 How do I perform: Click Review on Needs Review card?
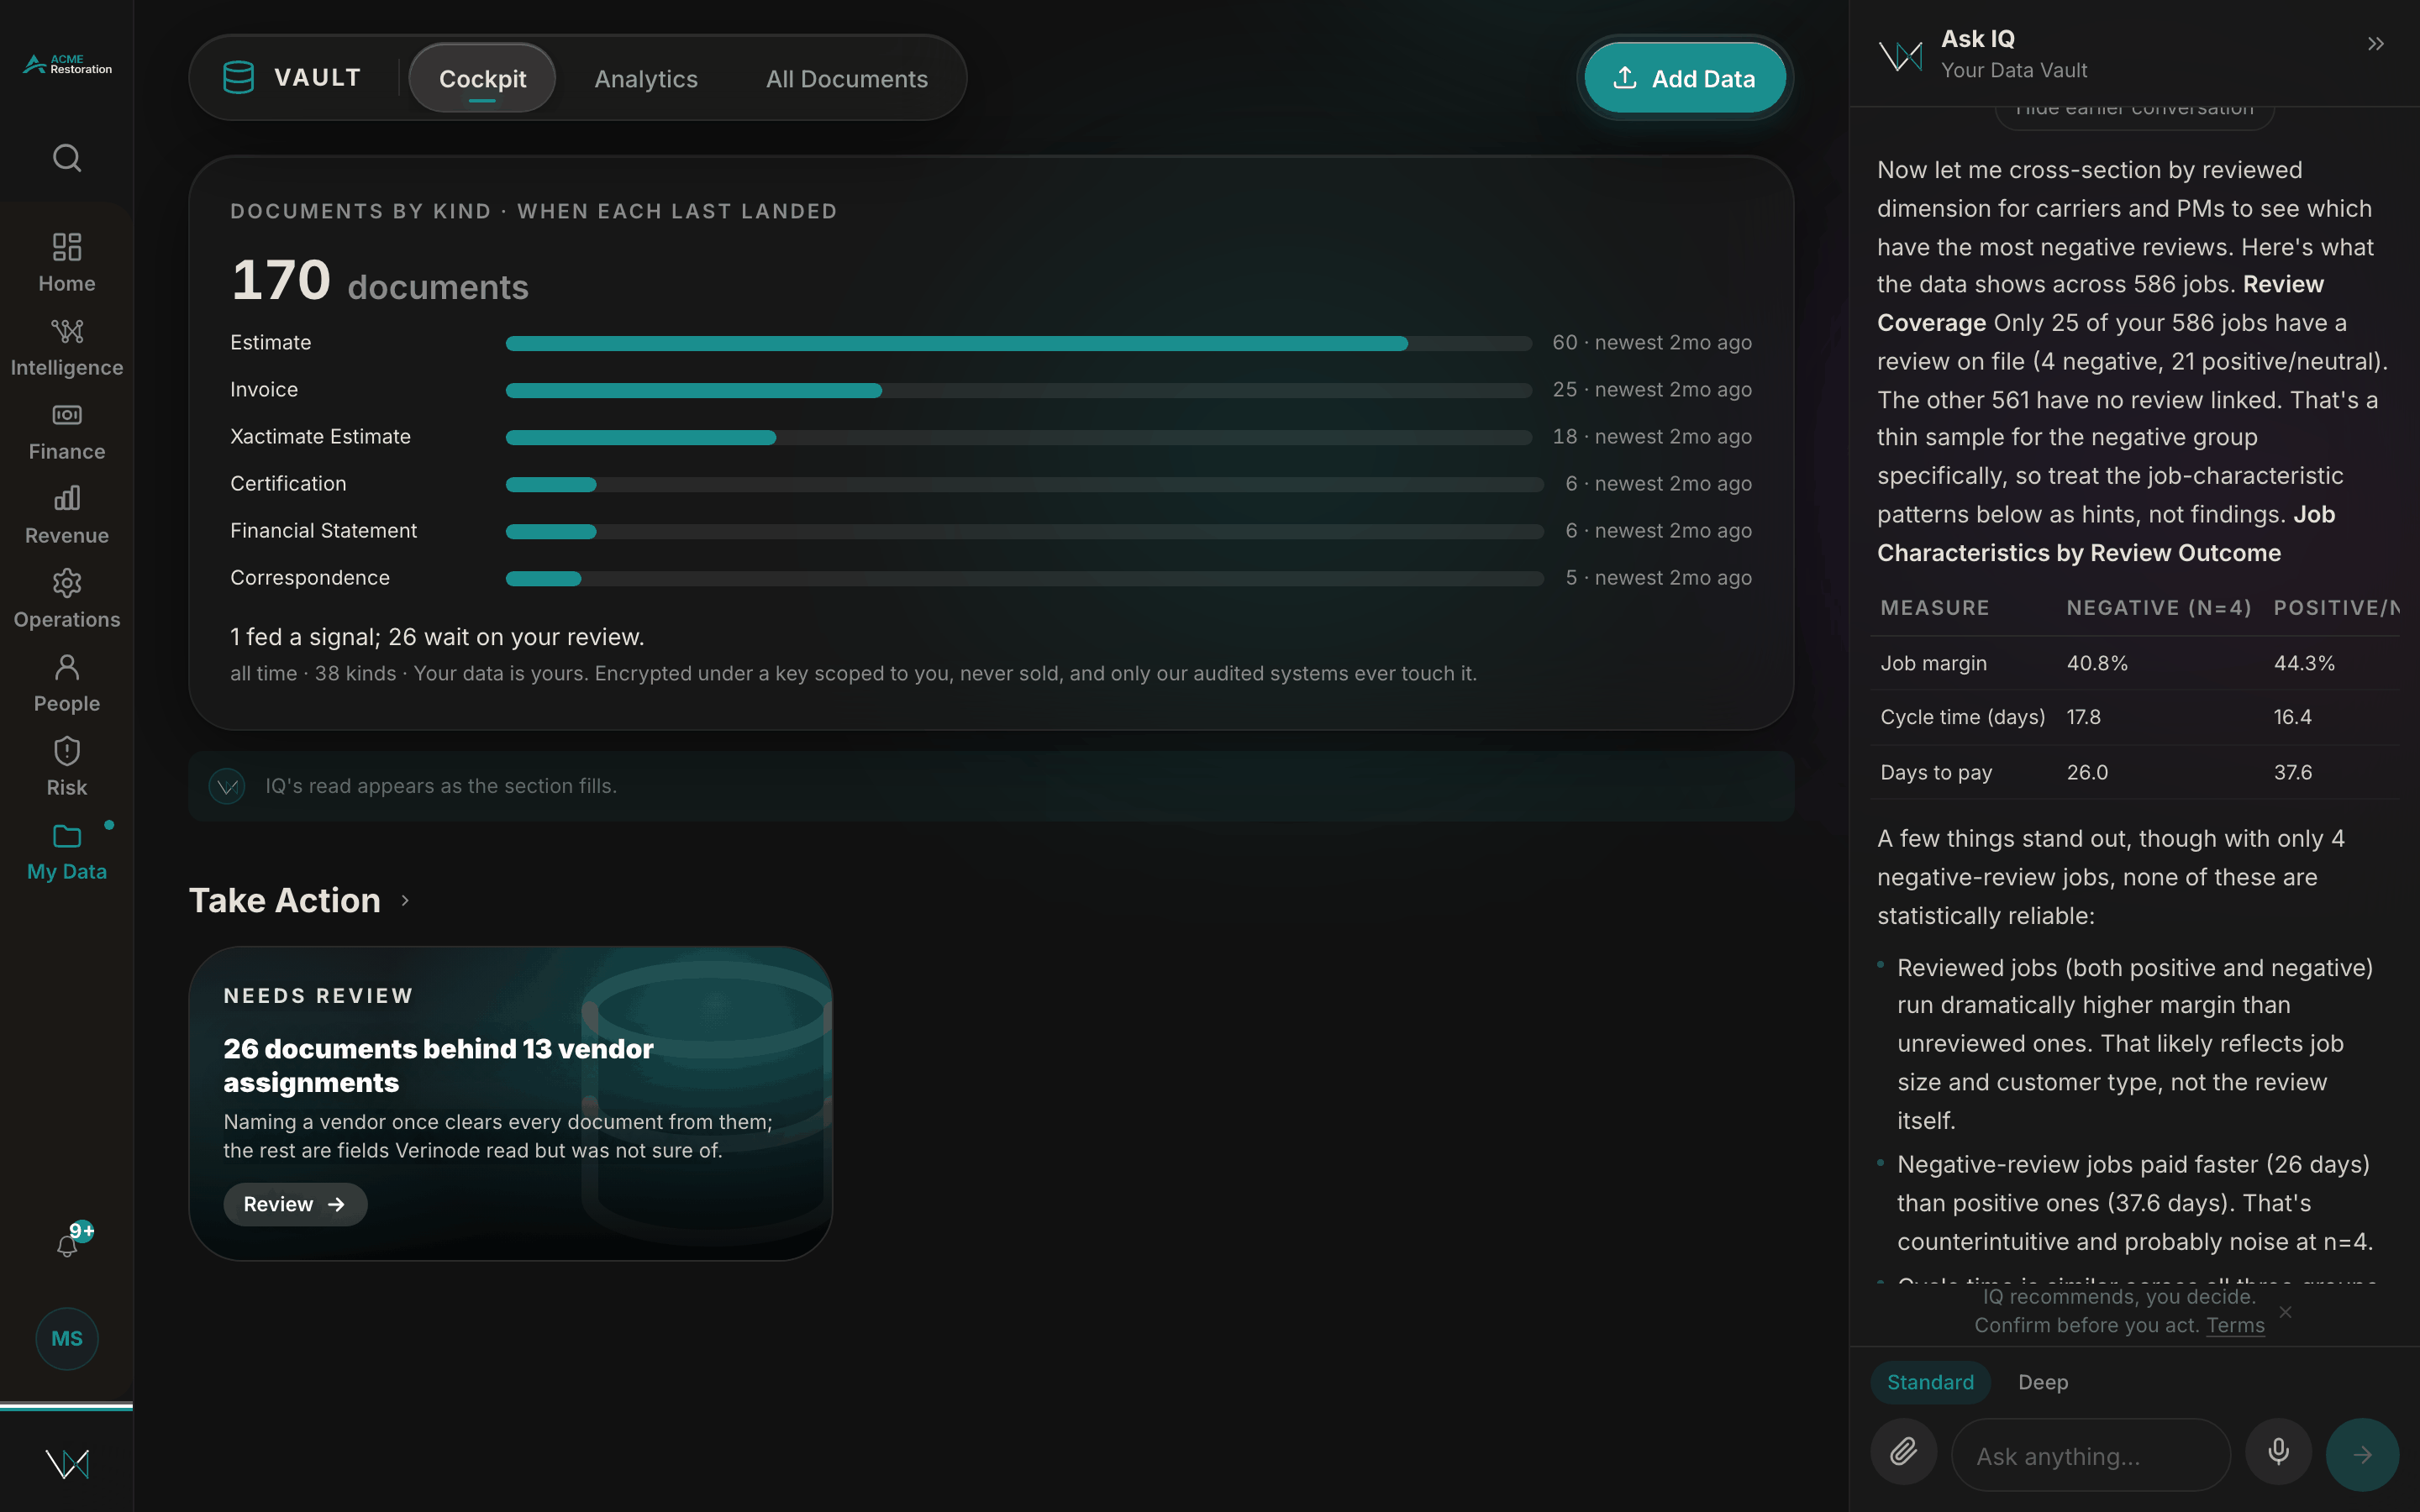coord(295,1204)
